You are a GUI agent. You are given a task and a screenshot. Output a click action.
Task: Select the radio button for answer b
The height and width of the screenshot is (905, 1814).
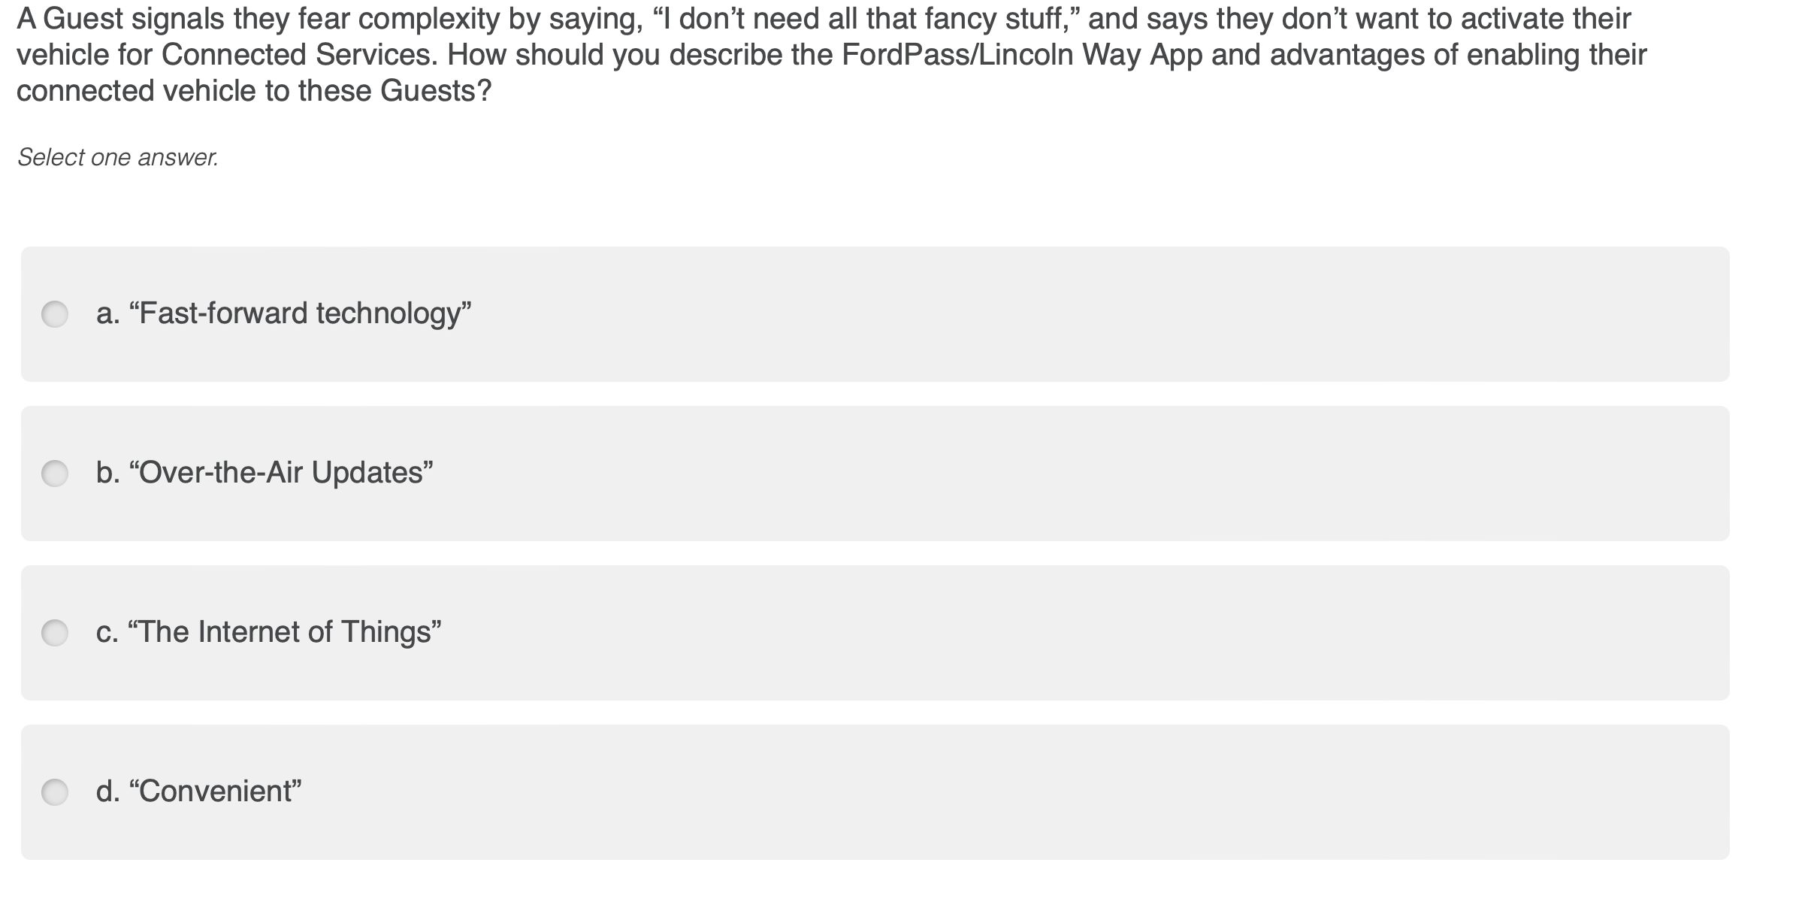(x=56, y=474)
